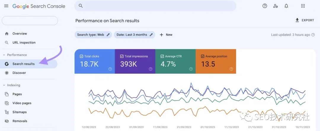Click help icon in Average CTR card
Screen dimensions: 320x131
pos(191,69)
